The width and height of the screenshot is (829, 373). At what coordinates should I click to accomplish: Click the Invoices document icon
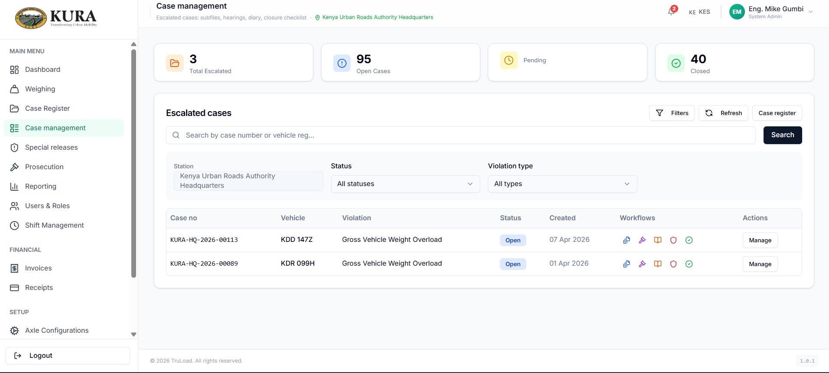(x=14, y=268)
